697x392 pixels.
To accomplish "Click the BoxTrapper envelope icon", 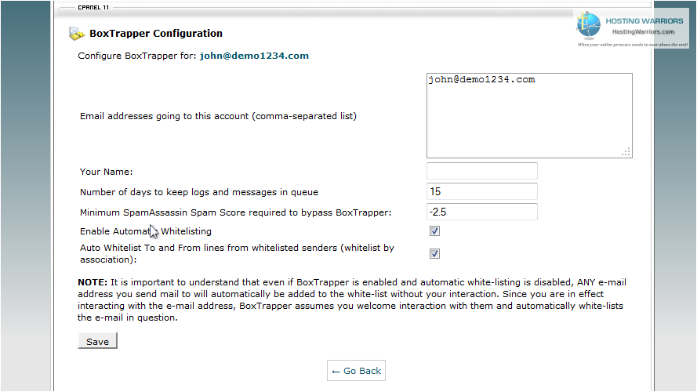I will pos(77,34).
